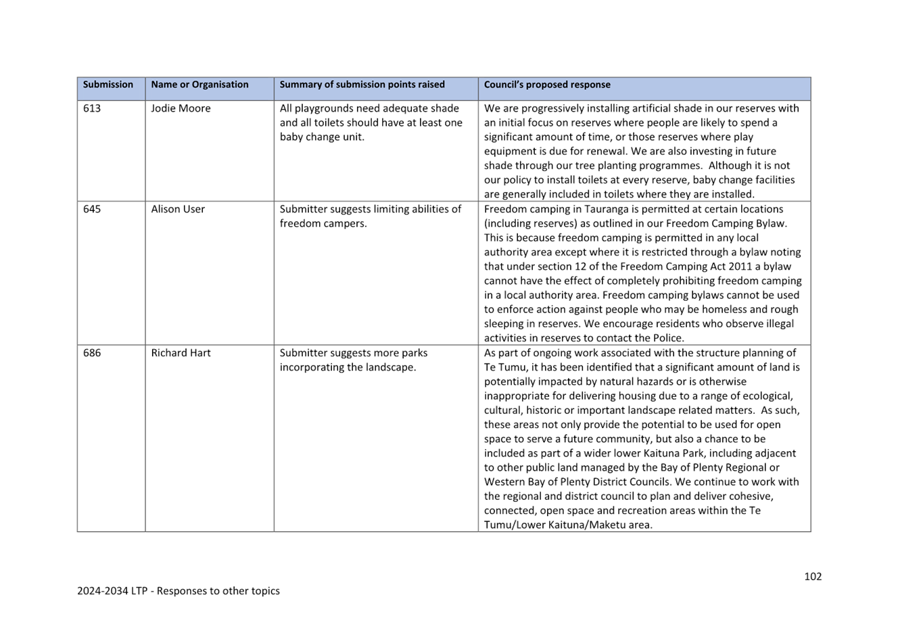The width and height of the screenshot is (898, 635).
Task: Click footer '2024-2034 LTP - Responses to other topics'
Action: pyautogui.click(x=179, y=590)
